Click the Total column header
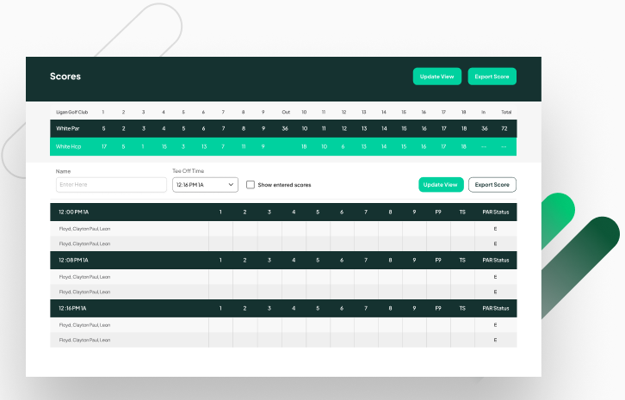This screenshot has height=400, width=625. [x=506, y=113]
